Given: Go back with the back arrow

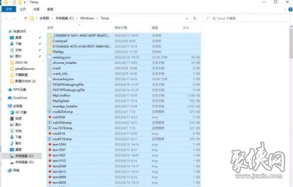Looking at the screenshot, I should point(6,18).
